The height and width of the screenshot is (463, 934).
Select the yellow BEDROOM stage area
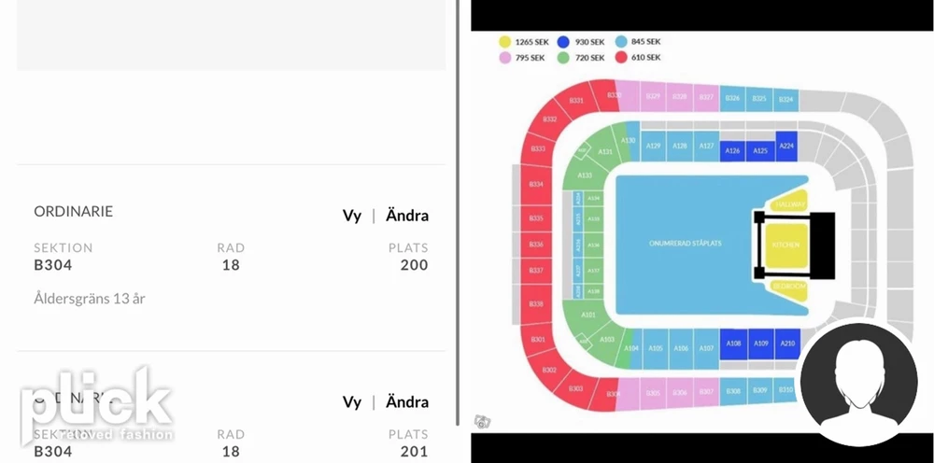click(789, 288)
